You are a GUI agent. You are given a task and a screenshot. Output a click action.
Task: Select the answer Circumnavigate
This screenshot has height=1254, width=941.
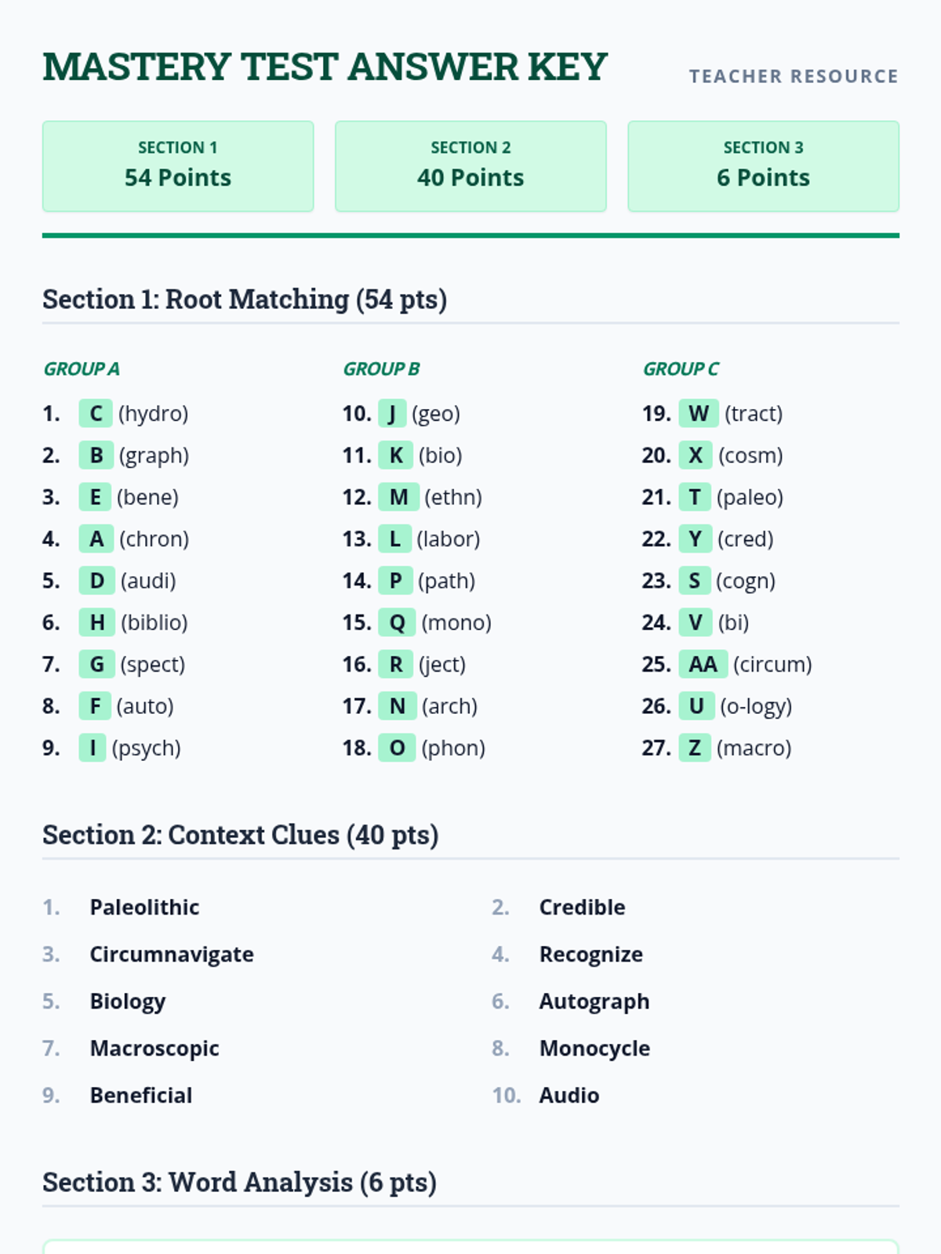click(172, 954)
